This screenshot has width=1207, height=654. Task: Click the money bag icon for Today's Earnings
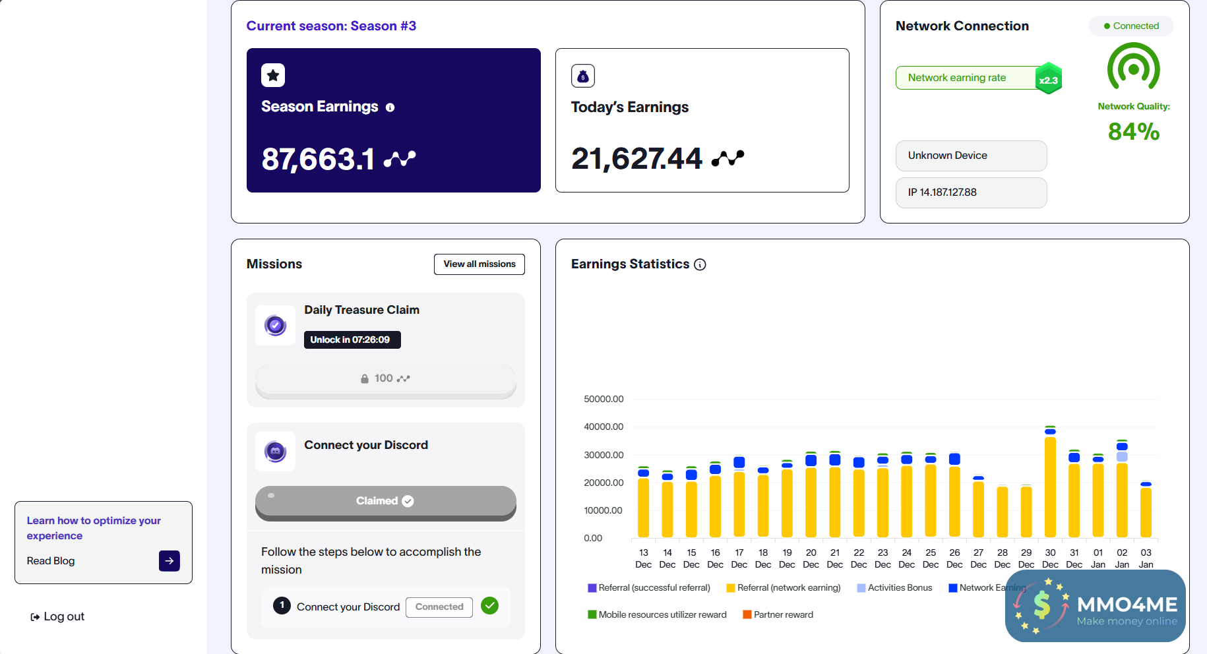point(582,76)
